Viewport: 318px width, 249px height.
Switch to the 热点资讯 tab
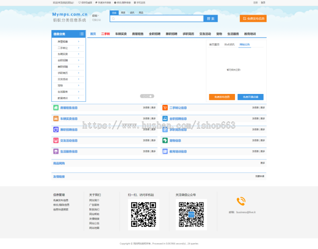click(229, 45)
